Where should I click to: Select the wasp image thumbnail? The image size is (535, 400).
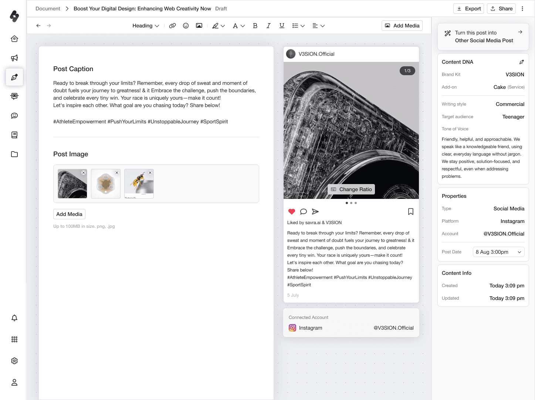(x=139, y=184)
